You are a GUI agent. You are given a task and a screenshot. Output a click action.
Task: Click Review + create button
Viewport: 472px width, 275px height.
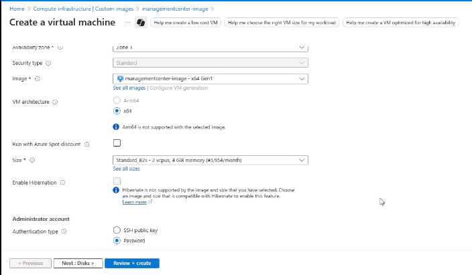132,263
